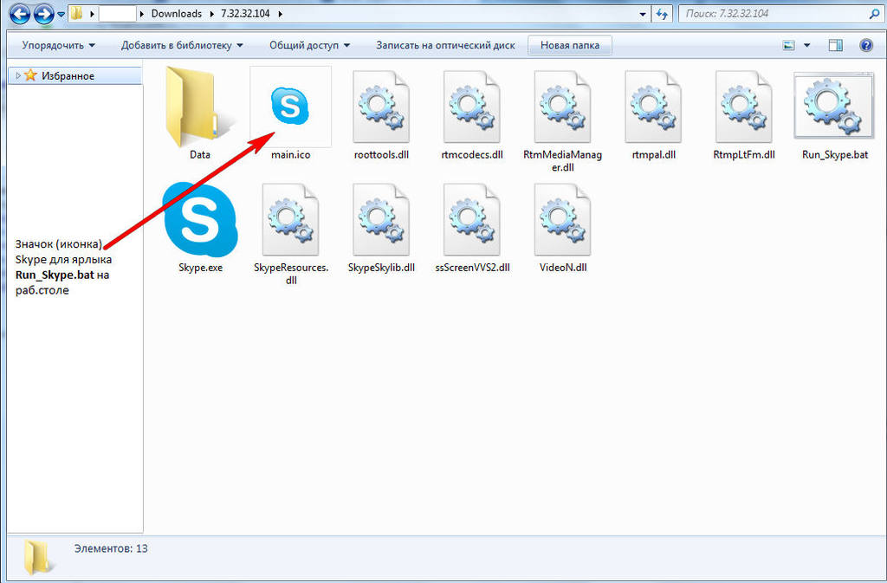Go forward with the Forward arrow button
887x583 pixels.
(x=43, y=14)
